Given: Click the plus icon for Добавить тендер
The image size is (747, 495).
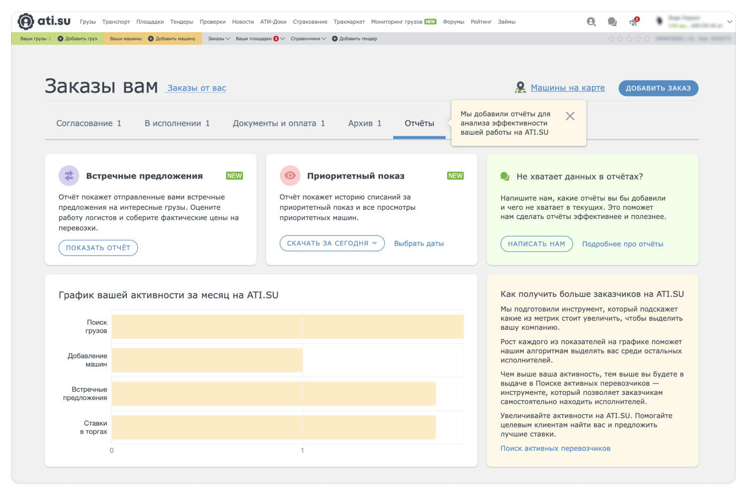Looking at the screenshot, I should [x=335, y=39].
